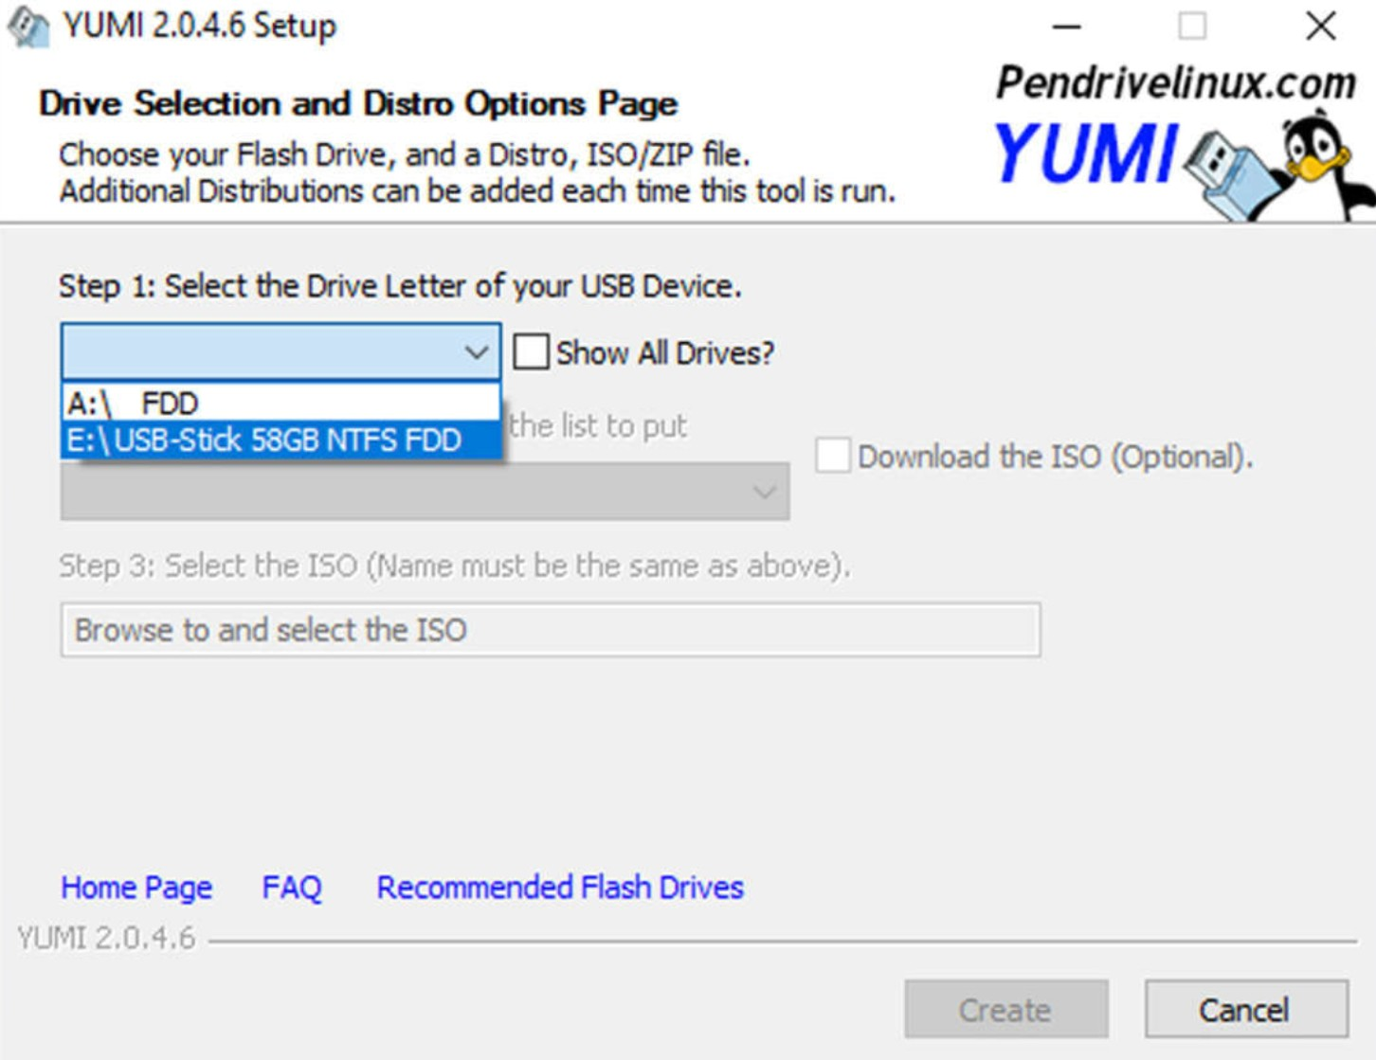This screenshot has height=1060, width=1376.
Task: Collapse the Step 1 drive letter dropdown
Action: tap(476, 352)
